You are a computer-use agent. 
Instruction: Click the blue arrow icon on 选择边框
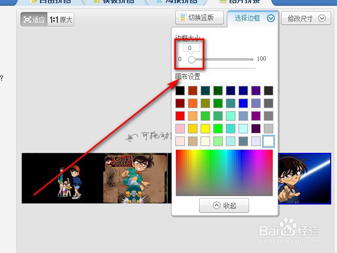[271, 18]
